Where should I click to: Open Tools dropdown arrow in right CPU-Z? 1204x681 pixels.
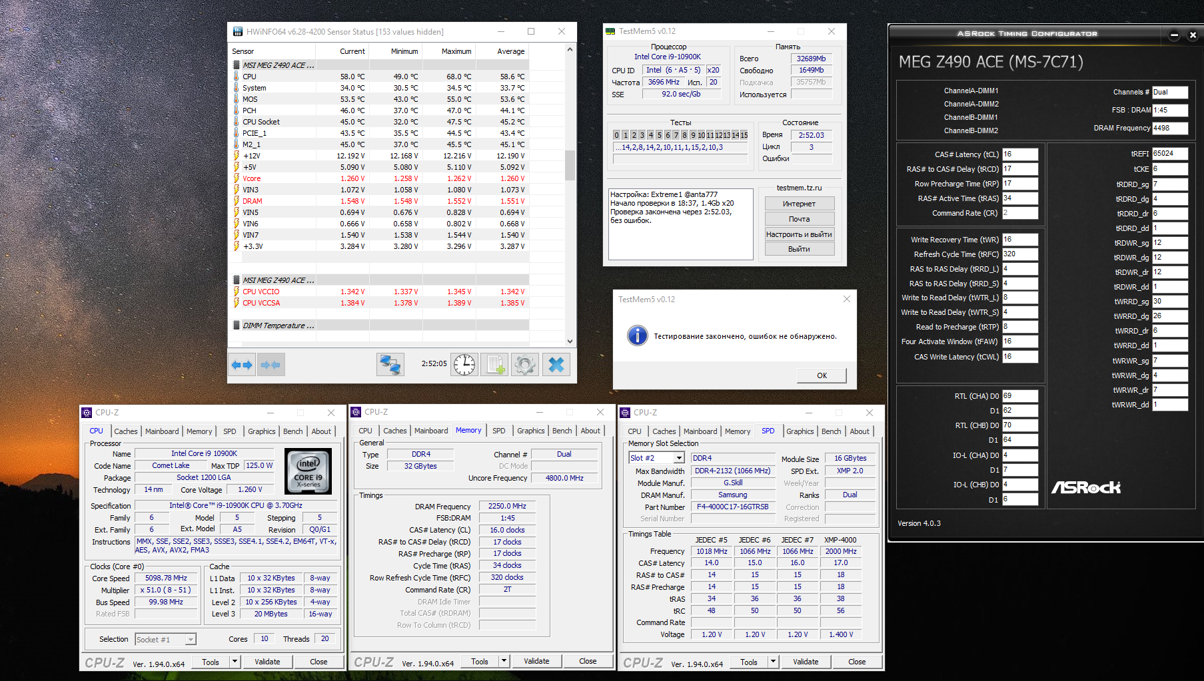pos(773,662)
